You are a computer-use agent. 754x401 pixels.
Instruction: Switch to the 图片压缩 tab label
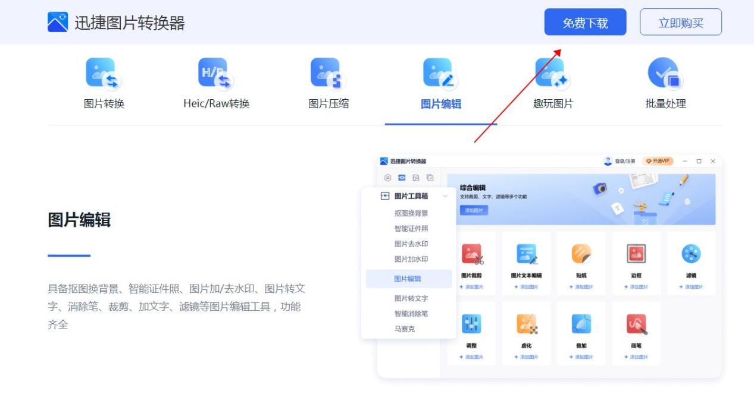coord(328,104)
